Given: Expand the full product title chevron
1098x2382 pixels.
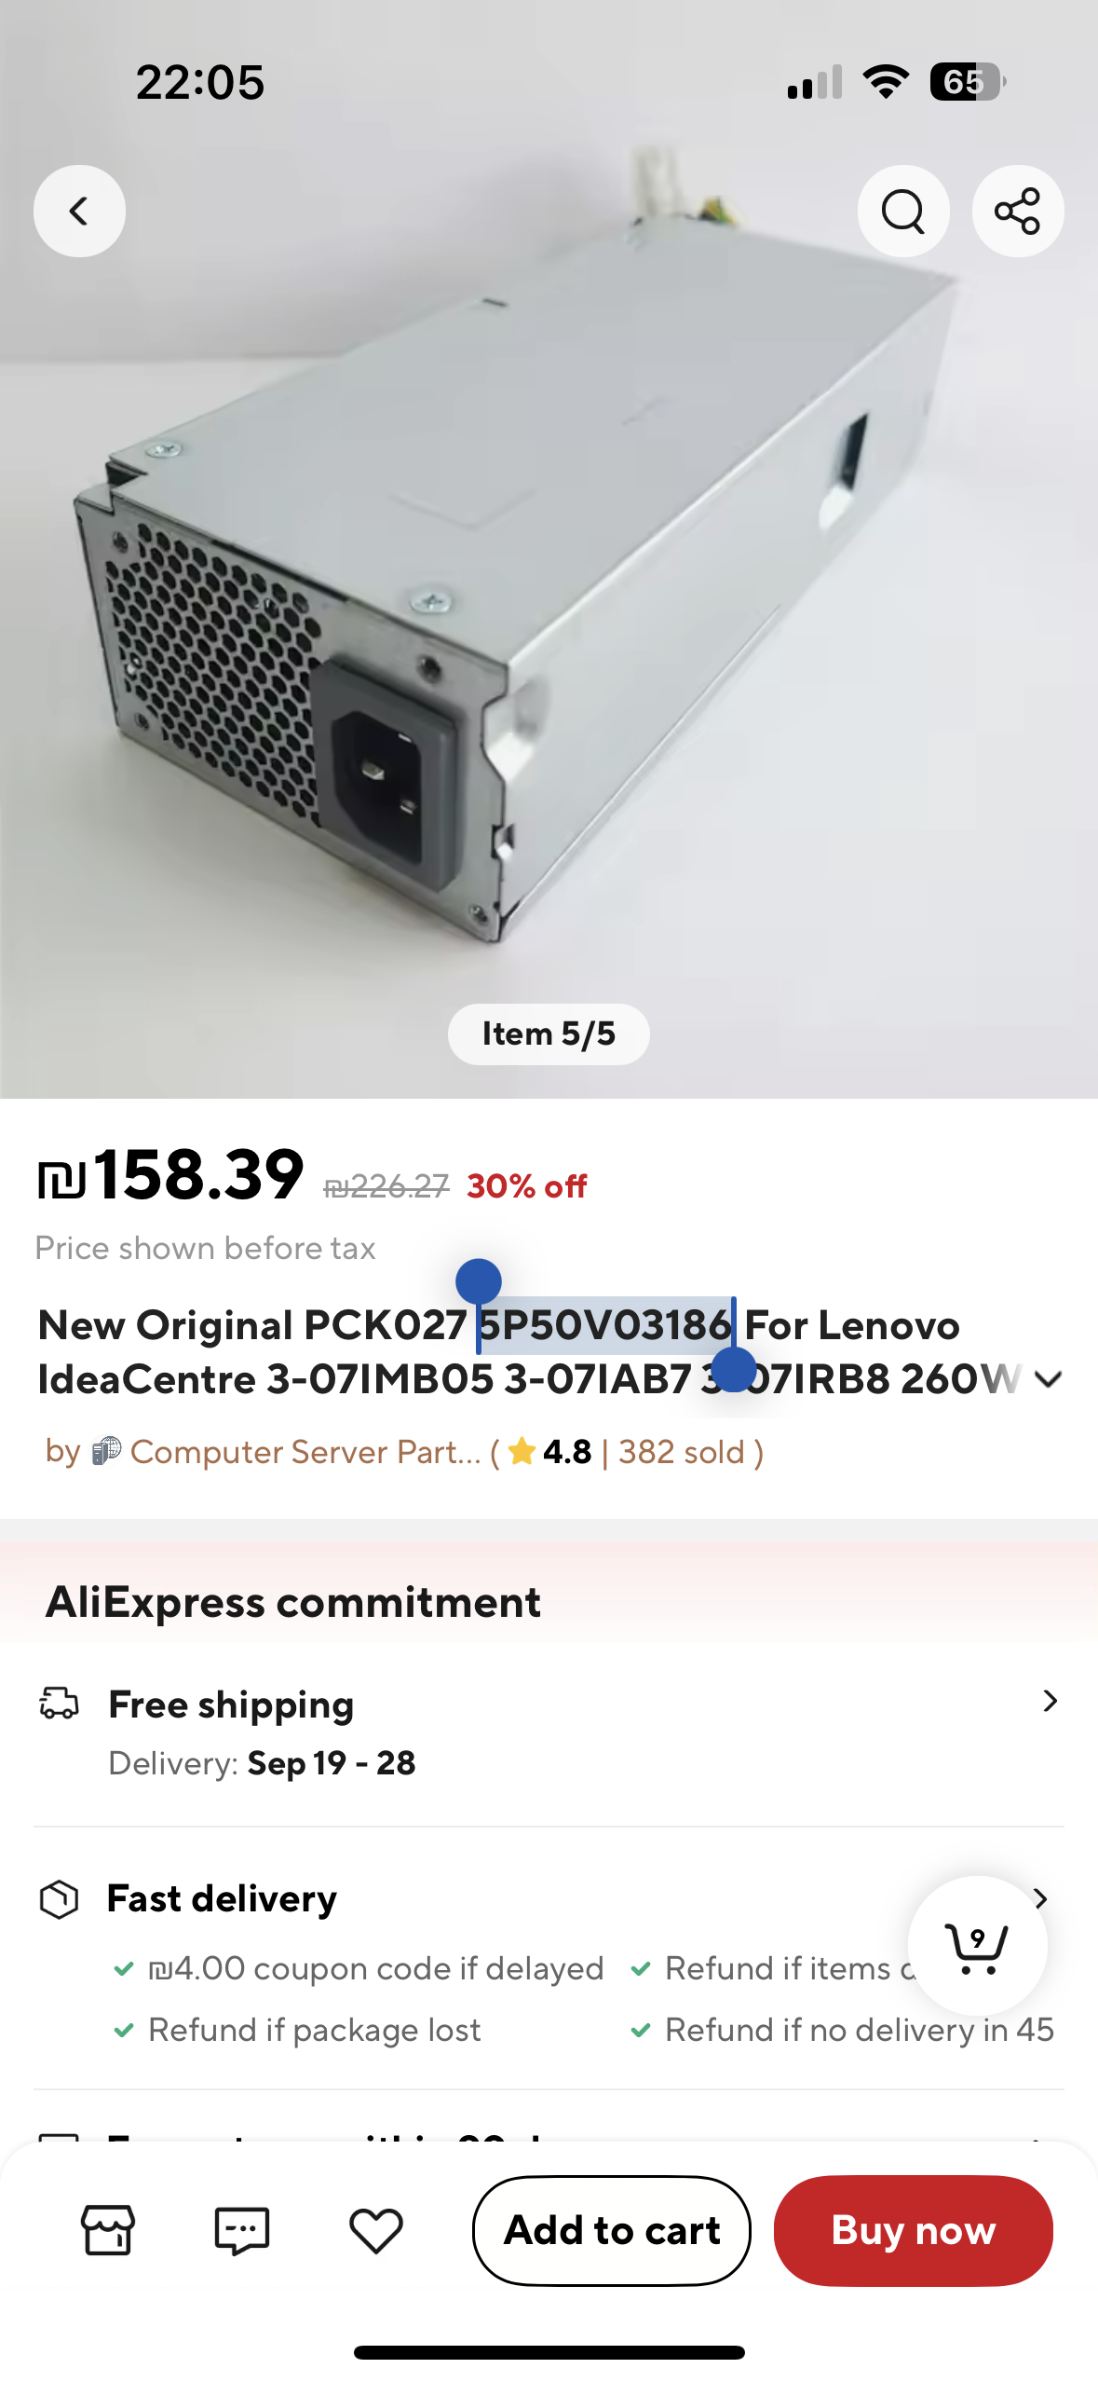Looking at the screenshot, I should [1049, 1379].
